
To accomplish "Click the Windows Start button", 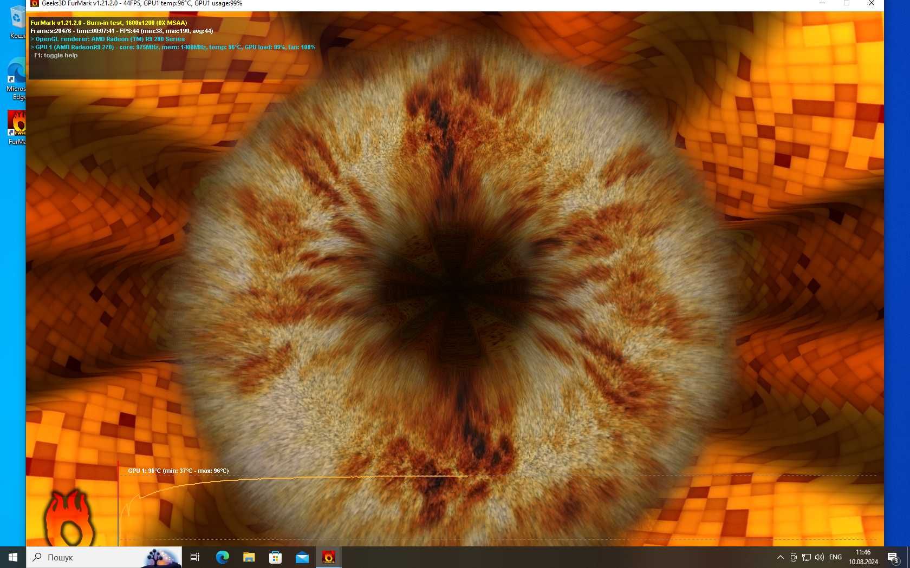I will pos(13,557).
